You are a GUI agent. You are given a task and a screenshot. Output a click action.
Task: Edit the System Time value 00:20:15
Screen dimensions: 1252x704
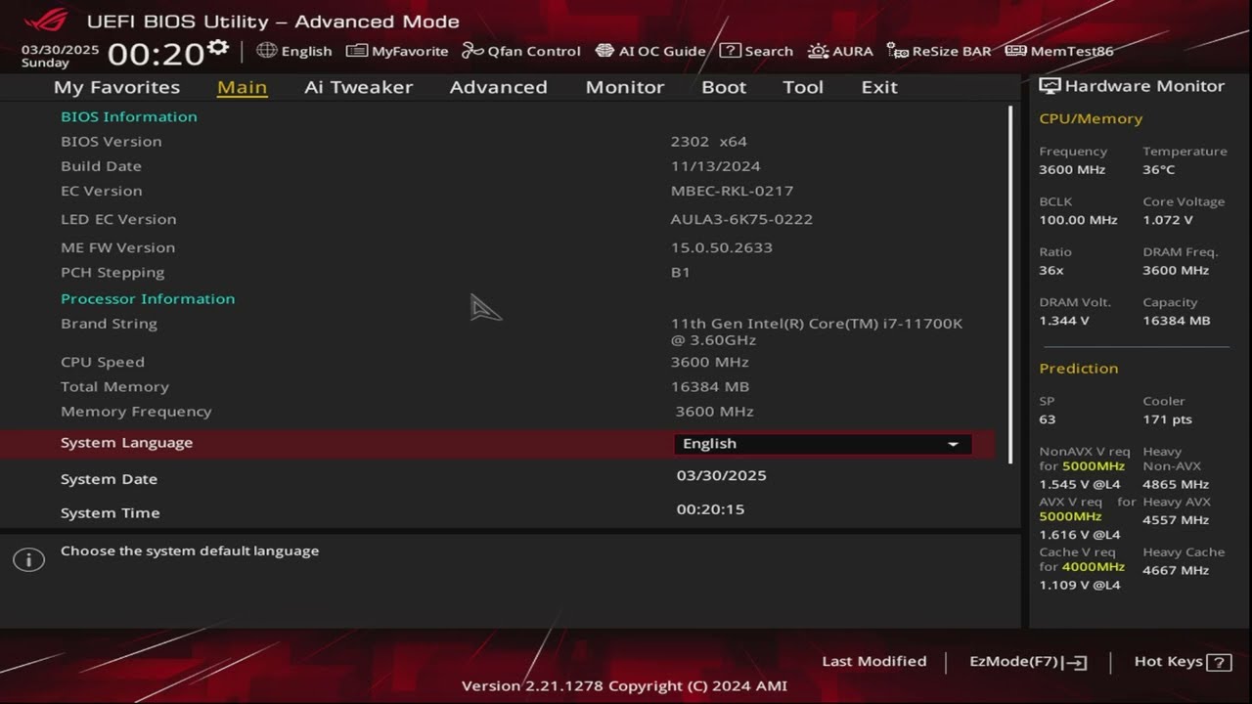tap(710, 509)
